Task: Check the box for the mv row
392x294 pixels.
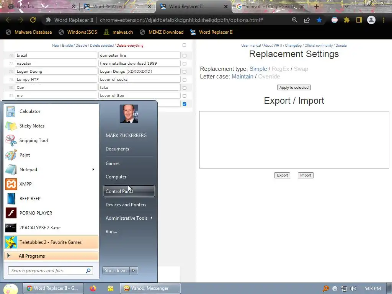Action: click(x=184, y=96)
